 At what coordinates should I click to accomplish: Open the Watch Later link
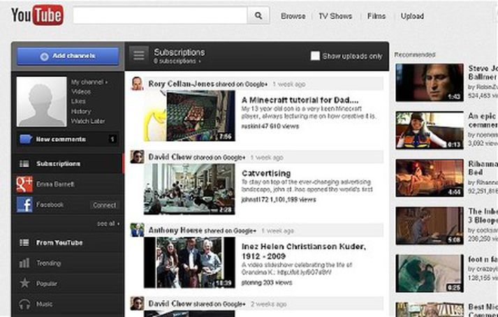(x=88, y=121)
